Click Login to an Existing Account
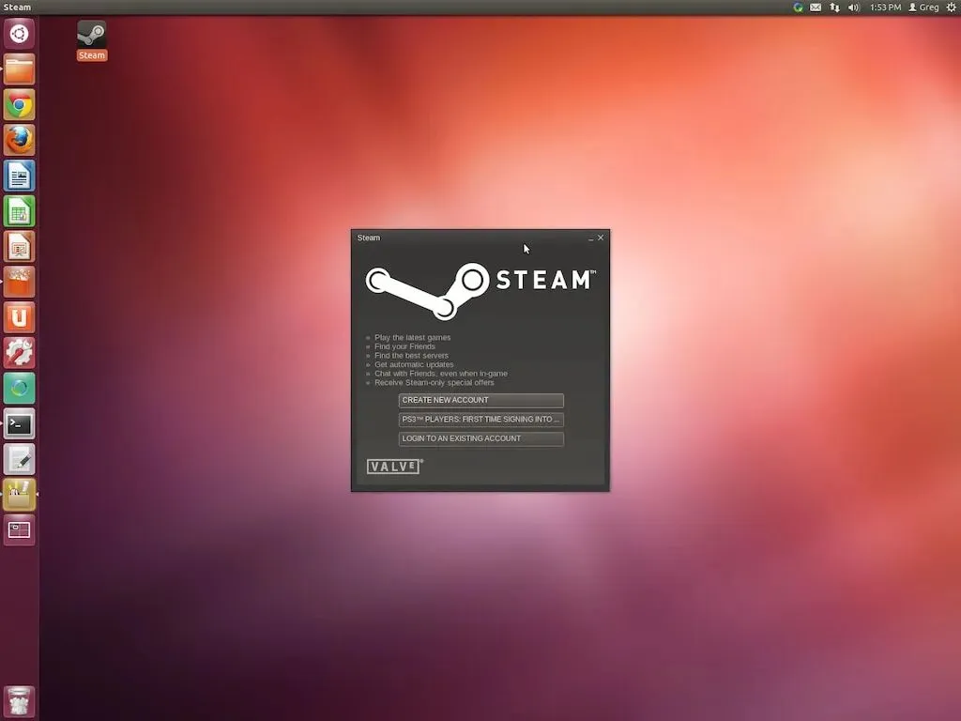961x721 pixels. point(481,439)
